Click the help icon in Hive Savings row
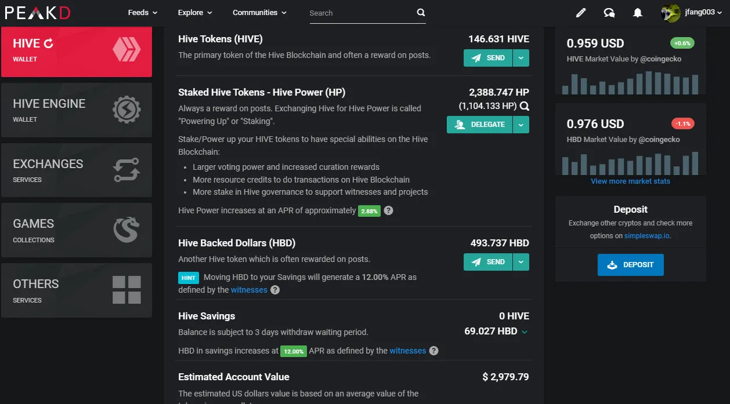The height and width of the screenshot is (404, 730). coord(433,351)
